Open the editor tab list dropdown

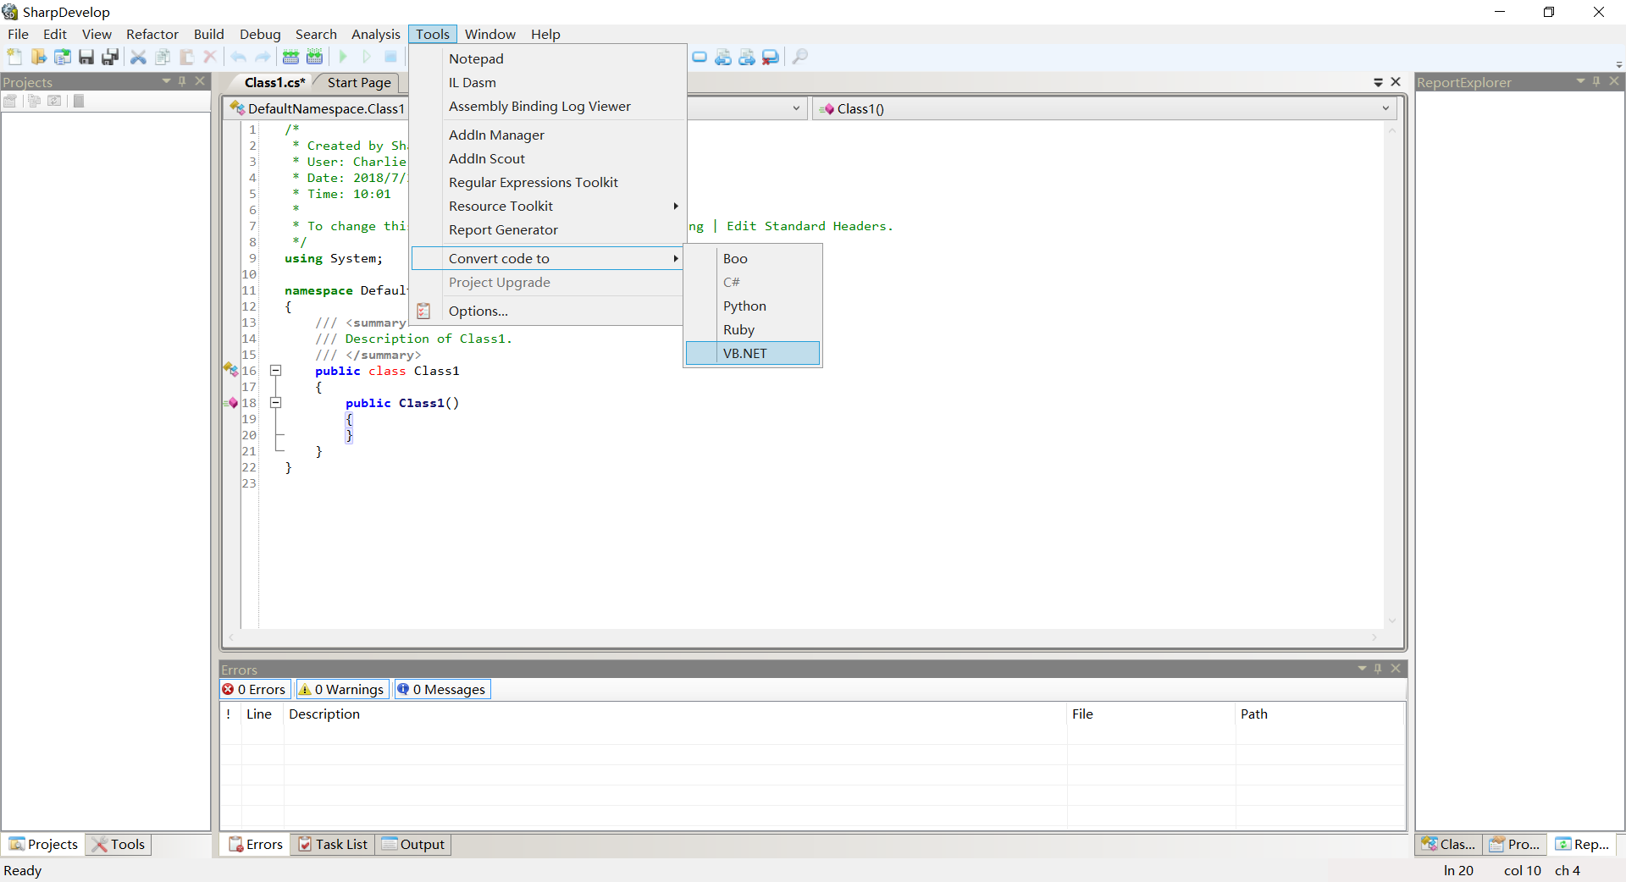[1378, 82]
